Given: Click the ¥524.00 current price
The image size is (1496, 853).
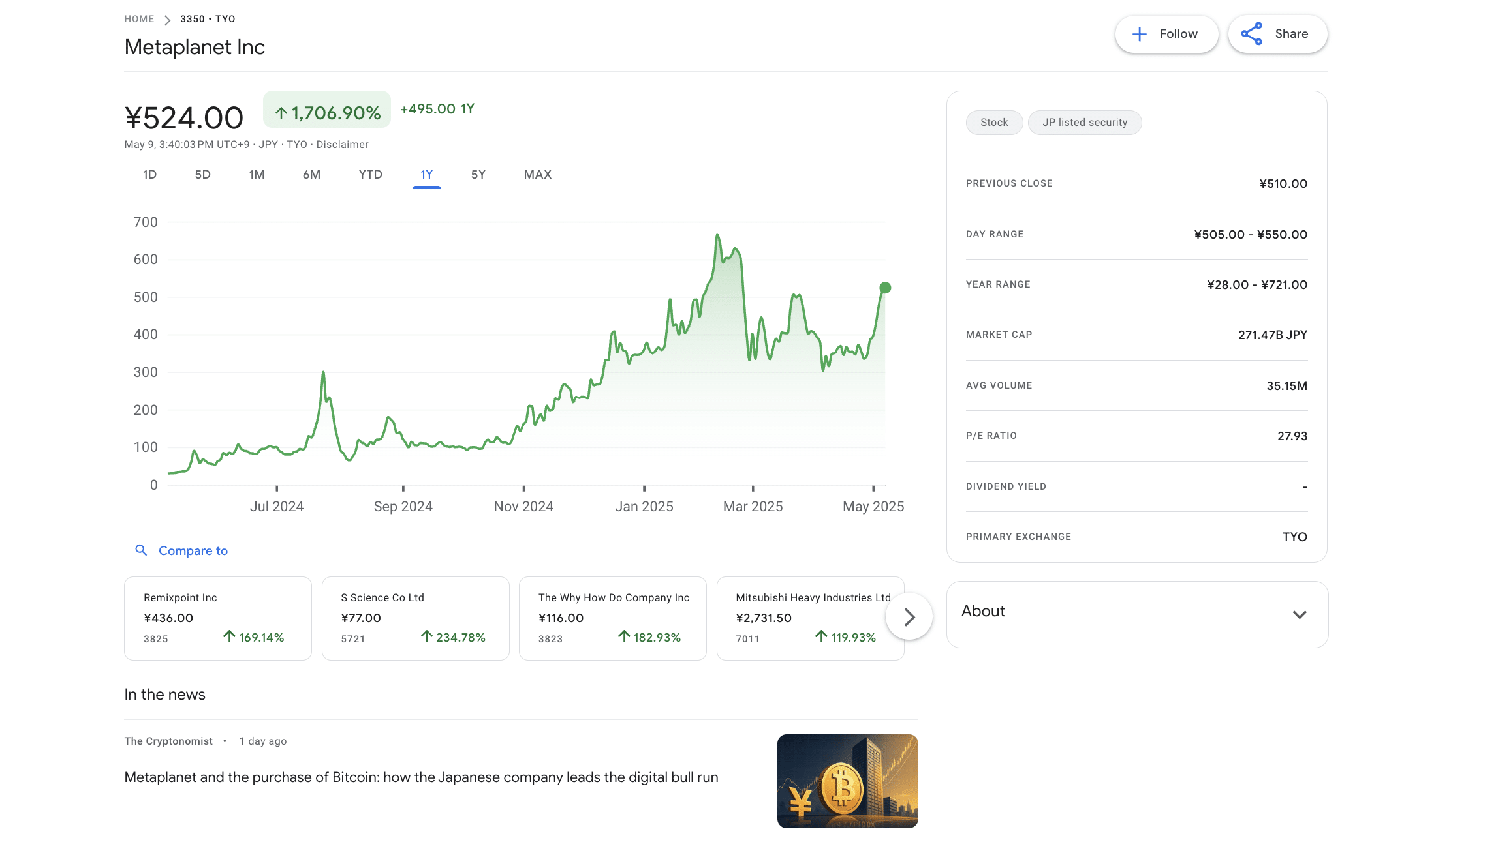Looking at the screenshot, I should [183, 118].
